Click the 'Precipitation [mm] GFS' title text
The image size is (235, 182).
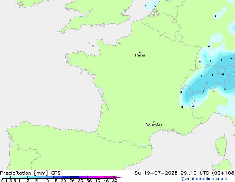(x=30, y=173)
